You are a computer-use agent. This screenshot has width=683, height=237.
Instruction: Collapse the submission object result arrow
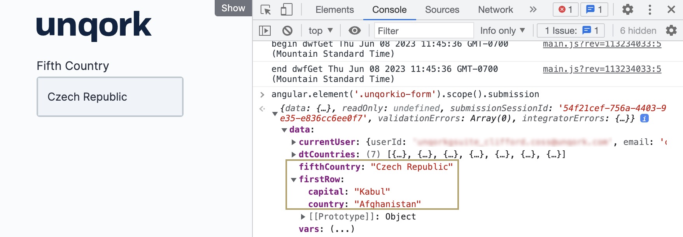click(275, 113)
